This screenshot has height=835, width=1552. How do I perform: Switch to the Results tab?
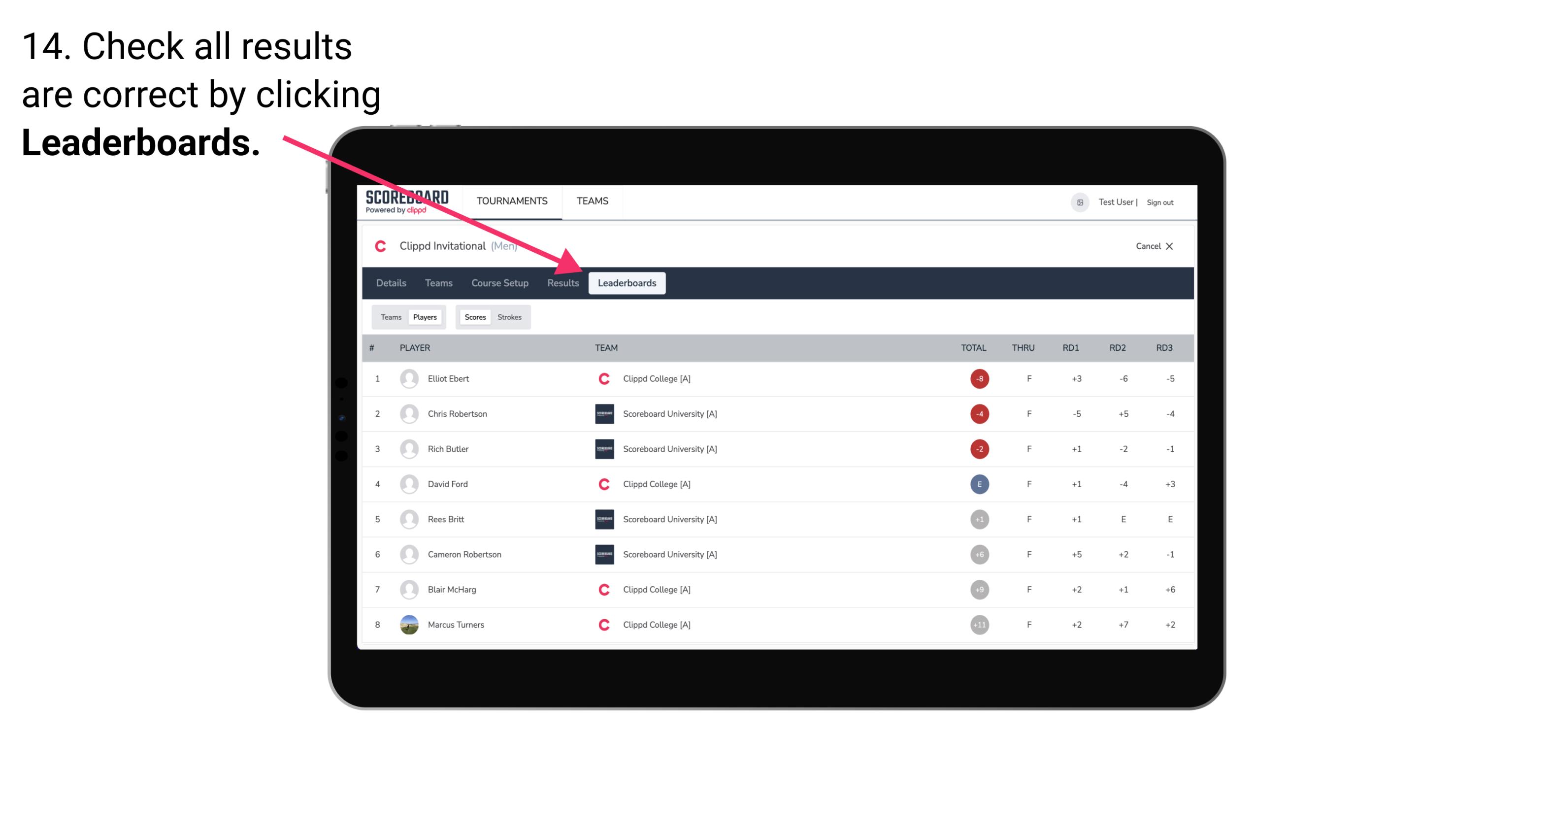(x=562, y=284)
